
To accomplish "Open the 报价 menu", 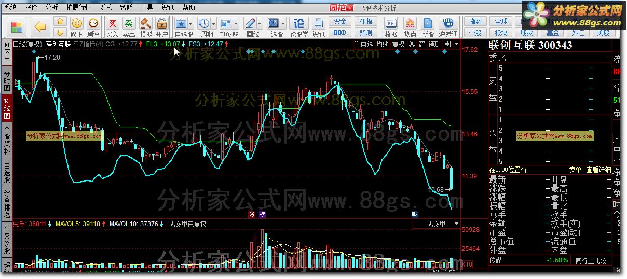I will pyautogui.click(x=31, y=7).
